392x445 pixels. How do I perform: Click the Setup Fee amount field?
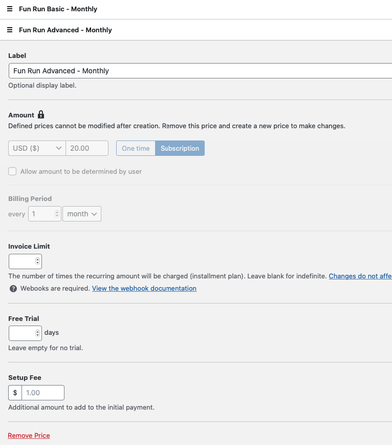click(x=43, y=393)
